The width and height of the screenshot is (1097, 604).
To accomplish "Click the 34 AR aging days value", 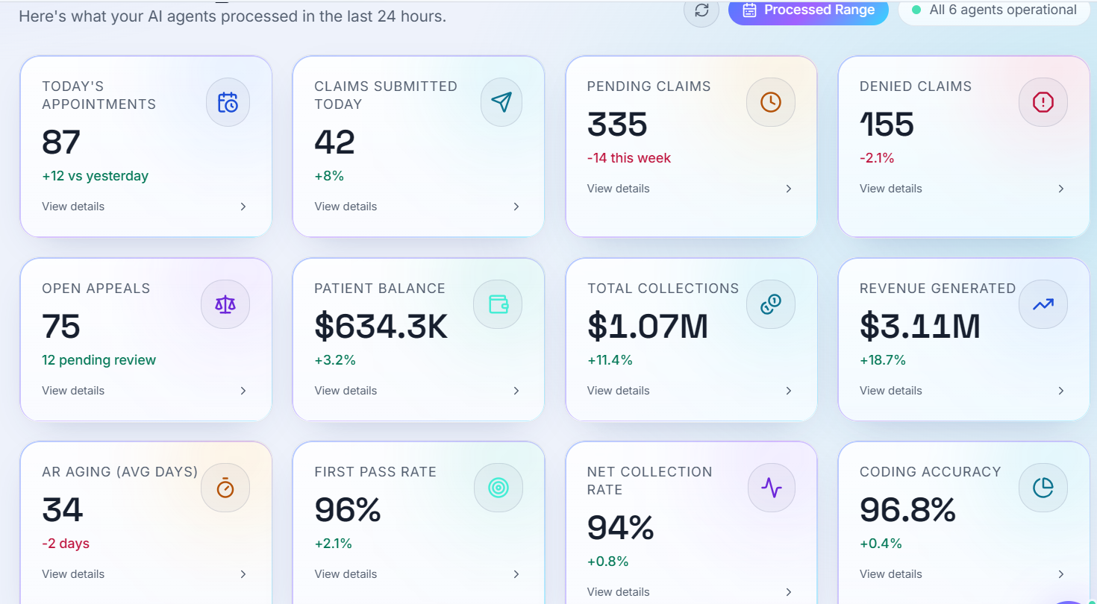I will pos(62,511).
